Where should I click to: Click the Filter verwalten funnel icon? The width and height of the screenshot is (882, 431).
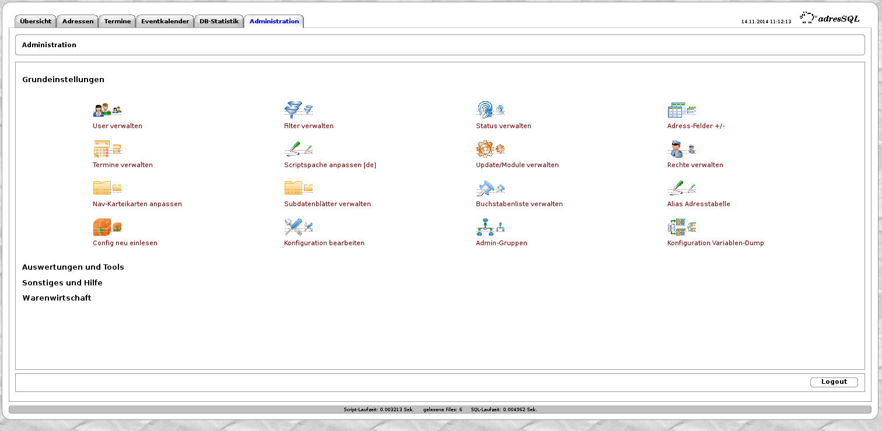298,109
